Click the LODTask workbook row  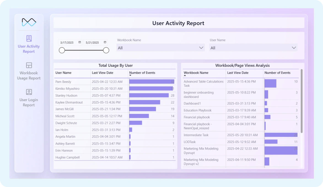tap(241, 142)
